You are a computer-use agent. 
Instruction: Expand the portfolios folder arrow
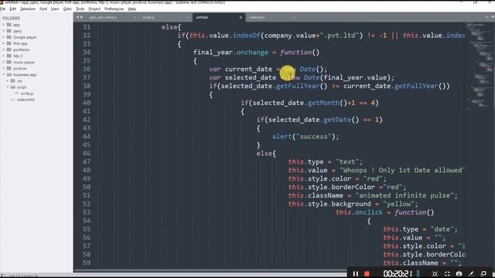pyautogui.click(x=4, y=49)
